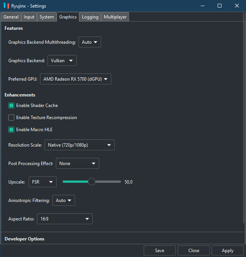Click the upscale level slider handle
Screen dimensions: 246x257
tap(92, 182)
